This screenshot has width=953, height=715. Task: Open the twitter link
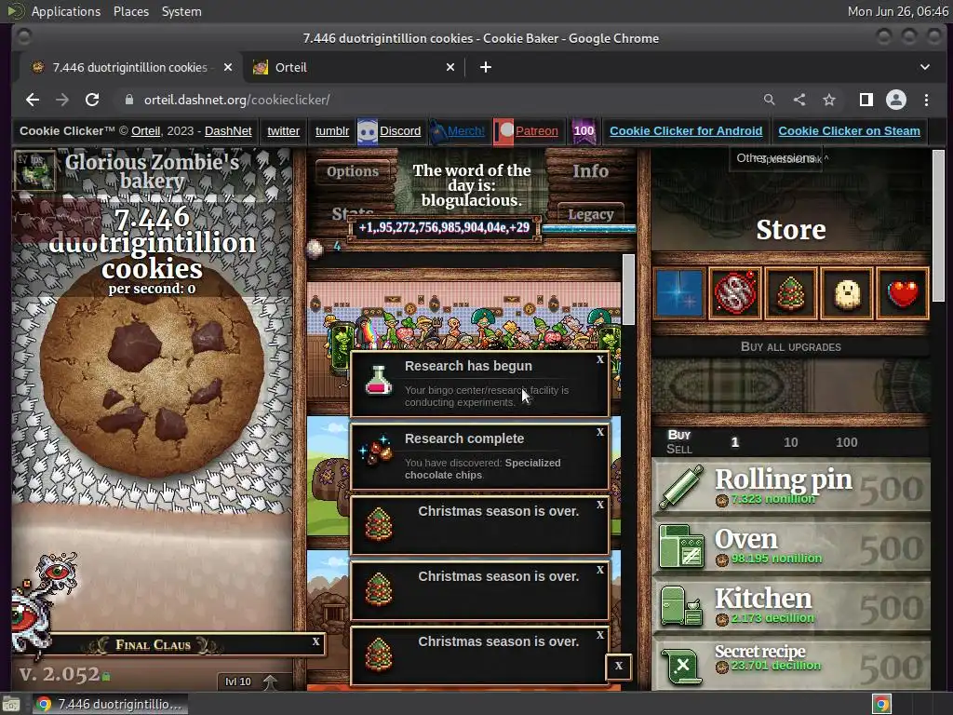pos(283,130)
